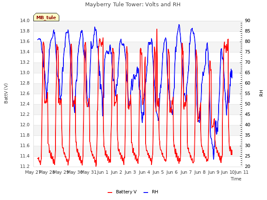Click the 35 right axis value
This screenshot has height=200, width=267.
coord(247,135)
